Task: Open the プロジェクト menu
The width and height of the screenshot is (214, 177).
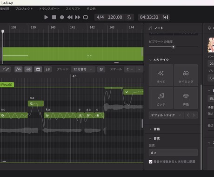Action: [x=24, y=9]
